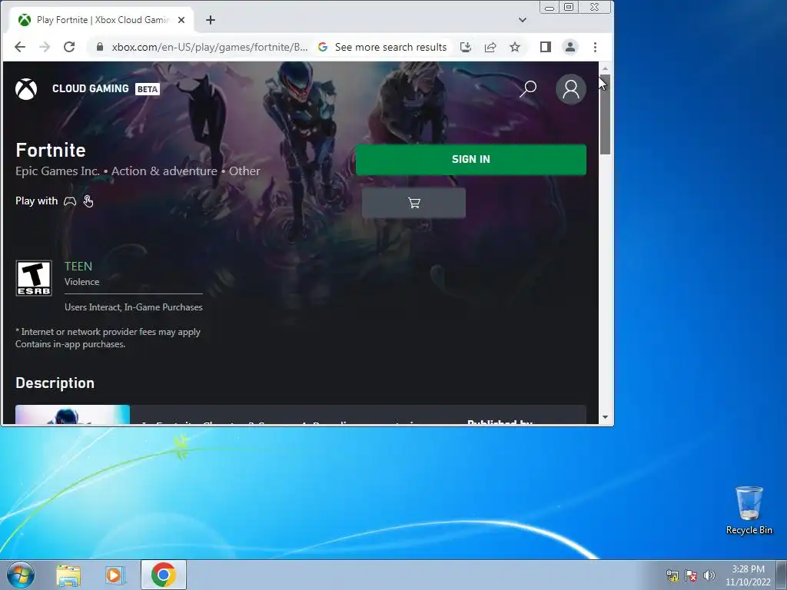787x590 pixels.
Task: Click the shopping cart button
Action: [x=413, y=203]
